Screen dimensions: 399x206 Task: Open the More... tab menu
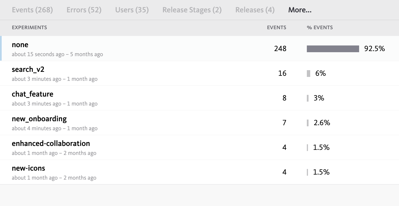click(300, 10)
